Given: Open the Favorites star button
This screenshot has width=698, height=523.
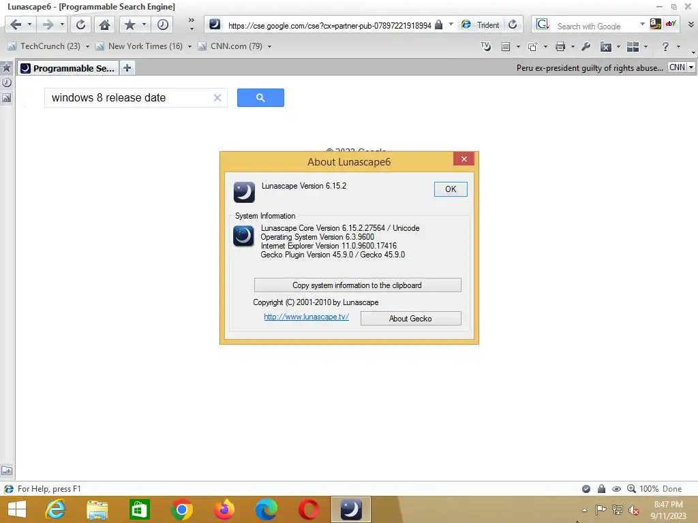Looking at the screenshot, I should (x=130, y=25).
